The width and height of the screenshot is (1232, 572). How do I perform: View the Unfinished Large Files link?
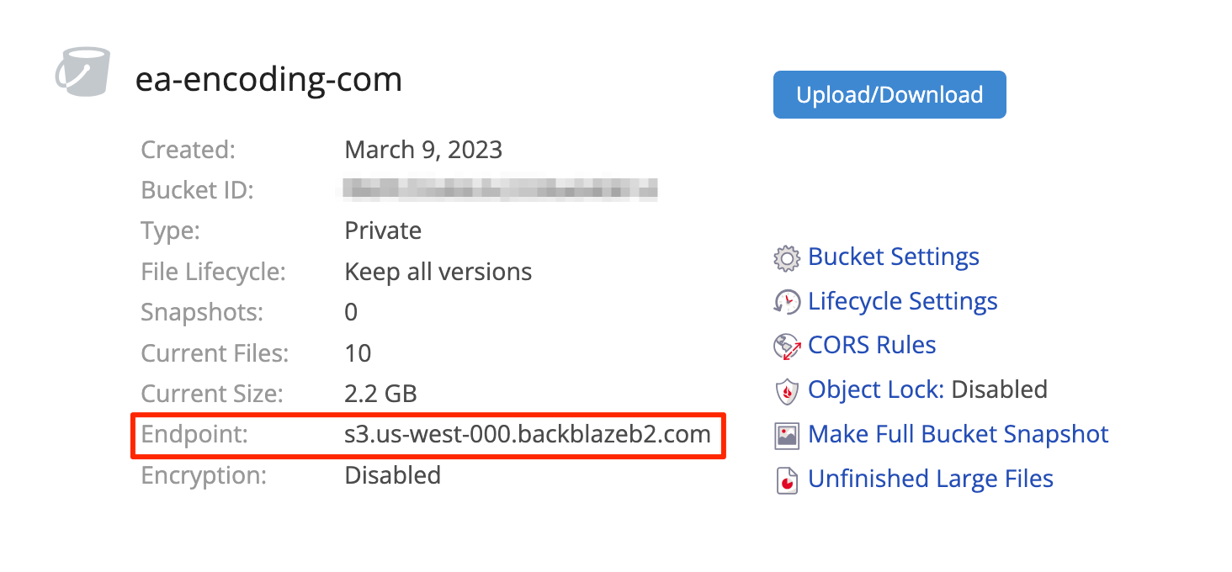point(931,479)
